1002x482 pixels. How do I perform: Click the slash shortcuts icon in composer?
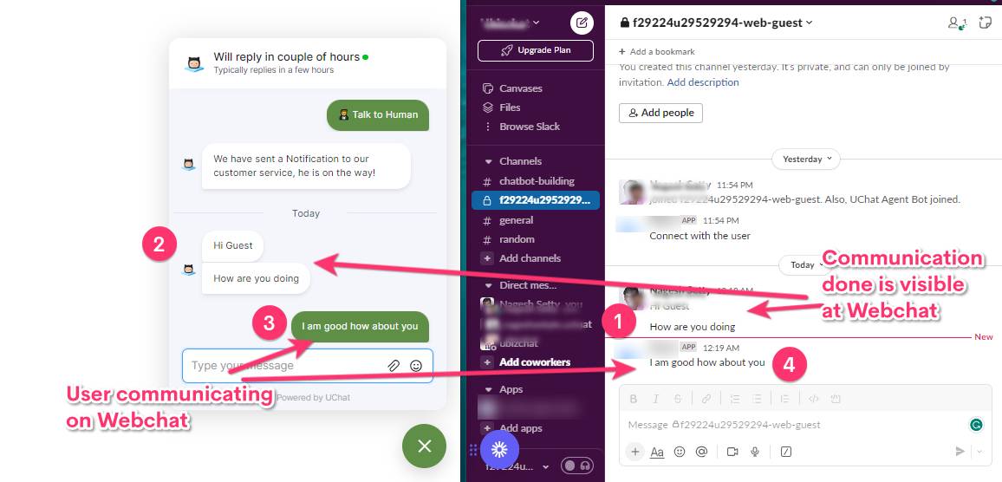click(786, 452)
